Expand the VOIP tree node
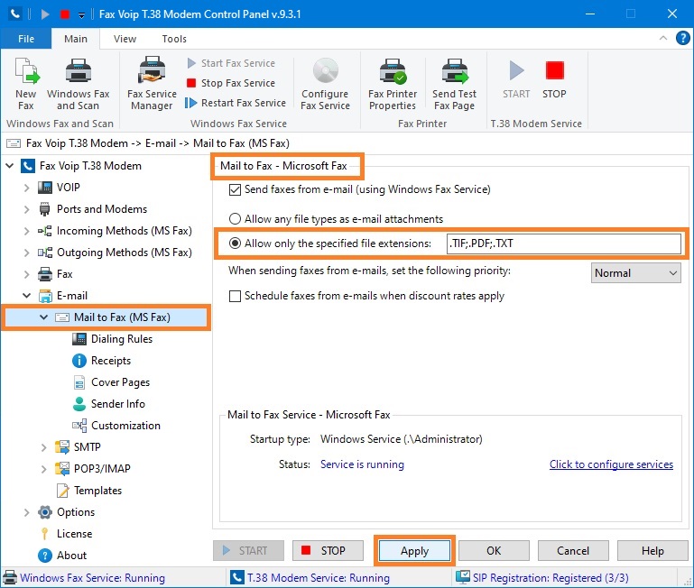Image resolution: width=694 pixels, height=588 pixels. pyautogui.click(x=26, y=188)
